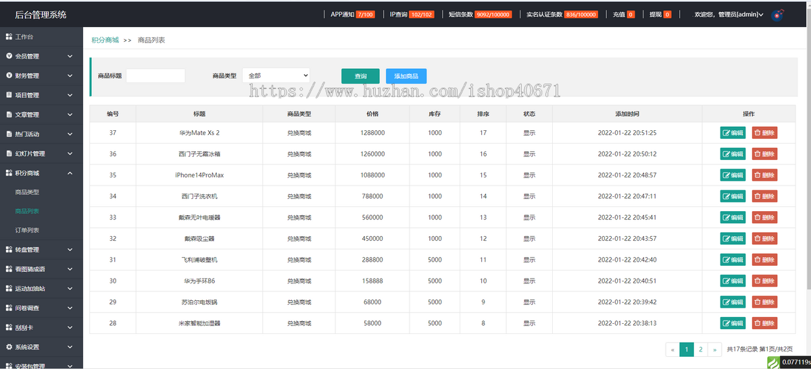Click the 商品标题 input field
The height and width of the screenshot is (369, 811).
pos(155,76)
